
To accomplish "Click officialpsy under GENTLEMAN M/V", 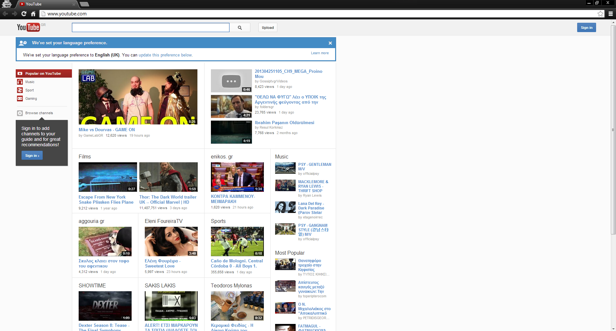I will pos(311,174).
